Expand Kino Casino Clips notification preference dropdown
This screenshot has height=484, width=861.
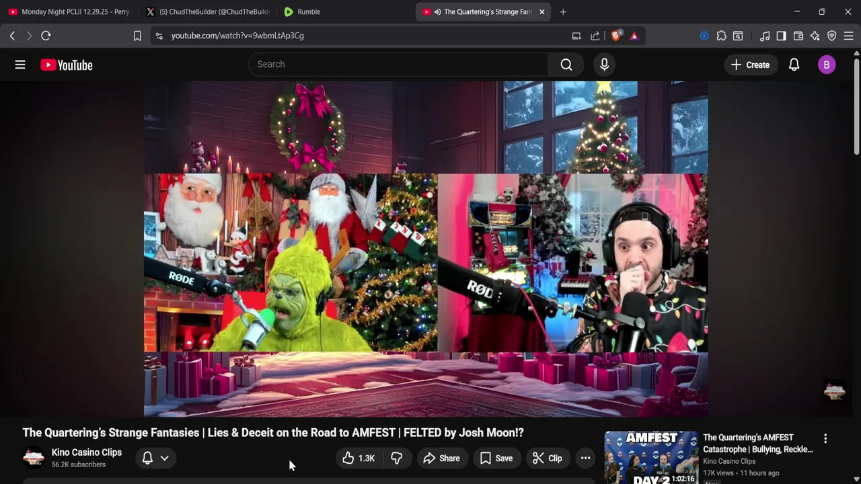click(155, 458)
